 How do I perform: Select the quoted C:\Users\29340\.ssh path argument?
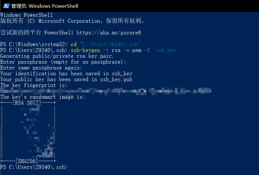click(x=110, y=44)
